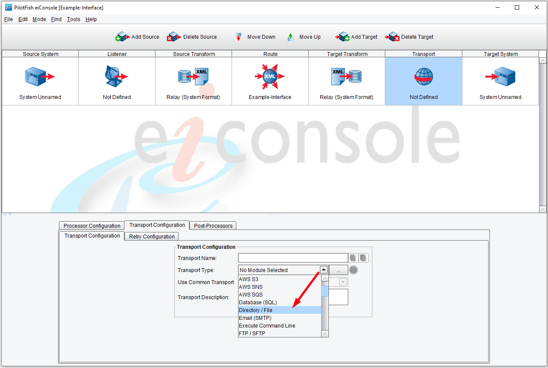
Task: Click the Listener column header
Action: tap(117, 54)
